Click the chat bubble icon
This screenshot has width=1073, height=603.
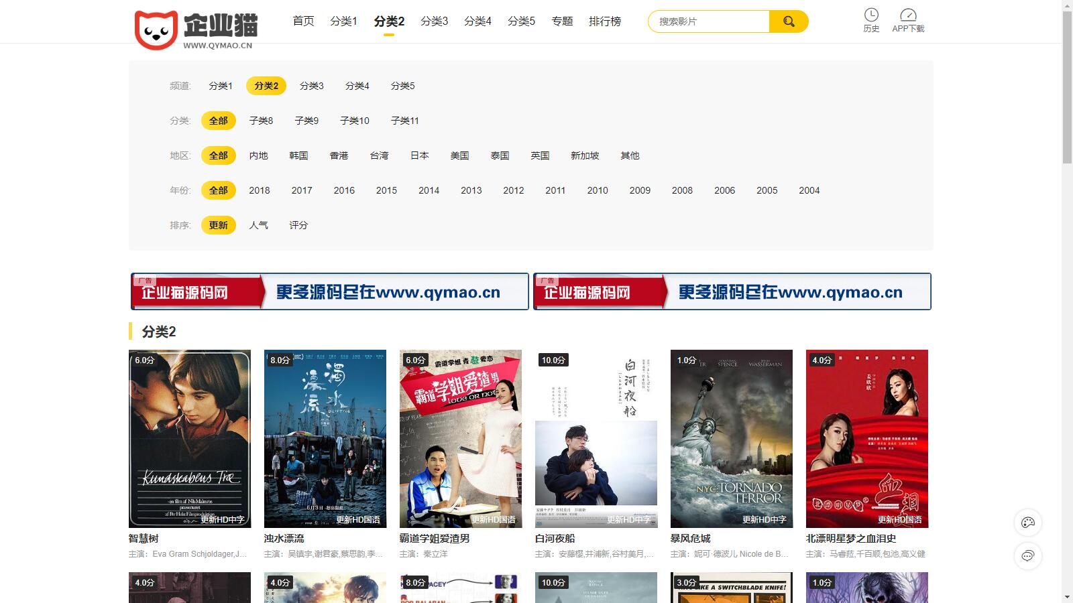pos(1028,555)
